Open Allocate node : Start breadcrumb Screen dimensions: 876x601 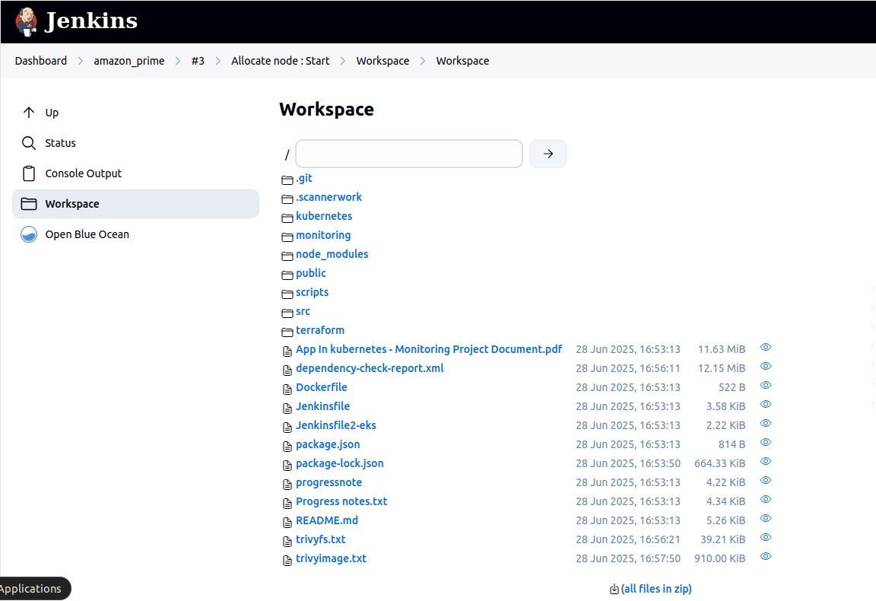[281, 61]
